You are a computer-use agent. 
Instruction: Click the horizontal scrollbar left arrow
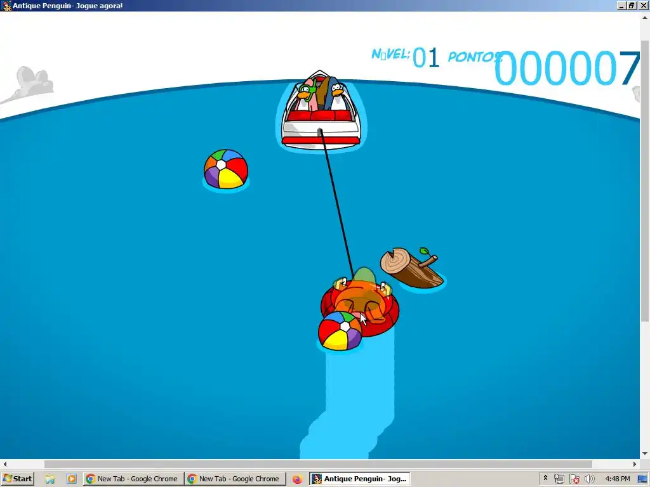tap(5, 464)
